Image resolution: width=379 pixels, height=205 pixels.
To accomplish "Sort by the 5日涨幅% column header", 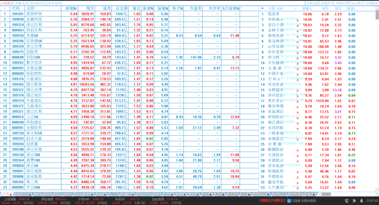I will coord(231,8).
